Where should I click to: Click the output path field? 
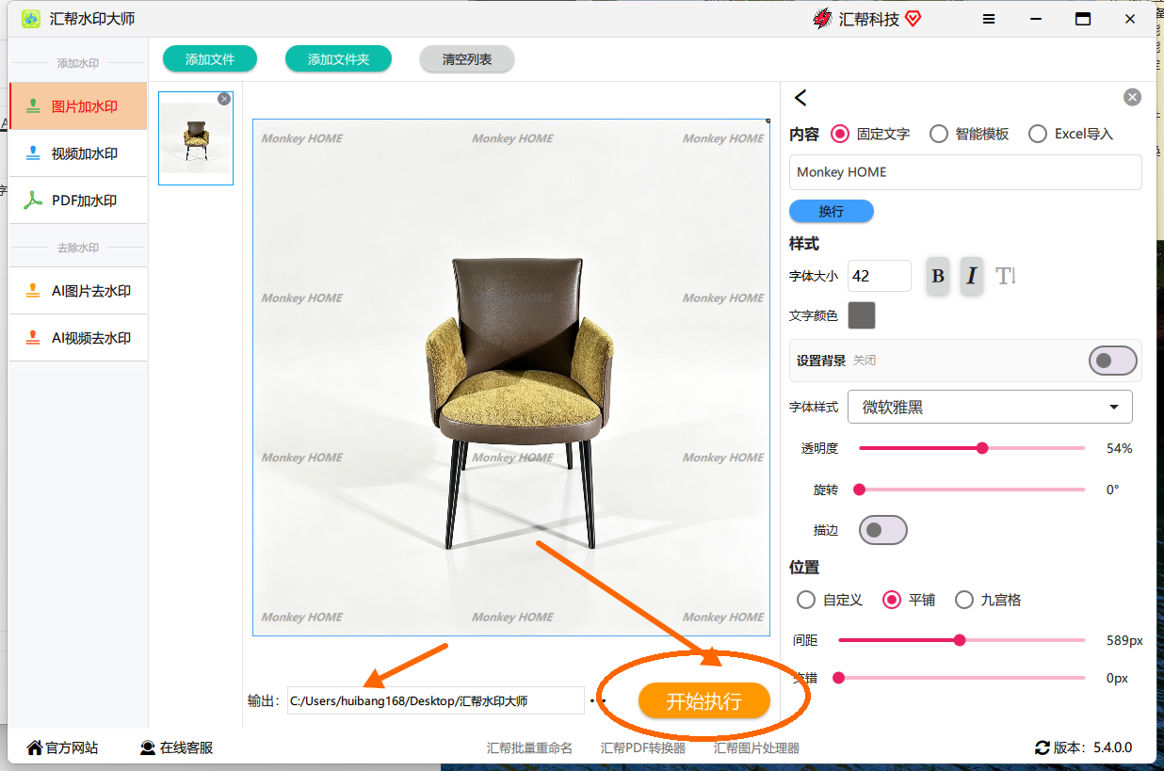[x=436, y=700]
